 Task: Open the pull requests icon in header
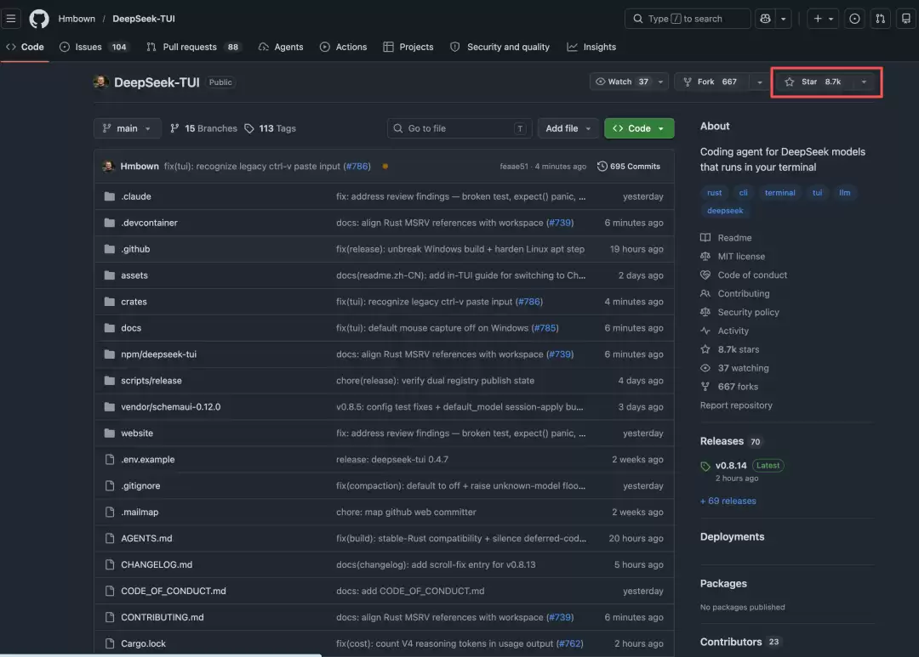[x=880, y=19]
